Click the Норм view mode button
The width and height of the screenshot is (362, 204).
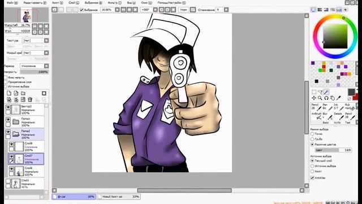[184, 10]
